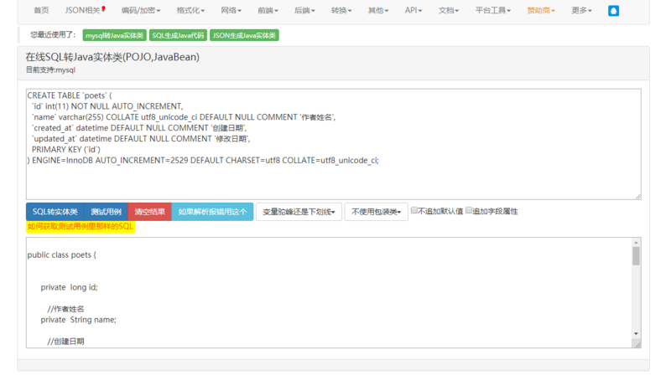This screenshot has height=391, width=671.
Task: Click the blue notification bell icon
Action: [x=613, y=11]
